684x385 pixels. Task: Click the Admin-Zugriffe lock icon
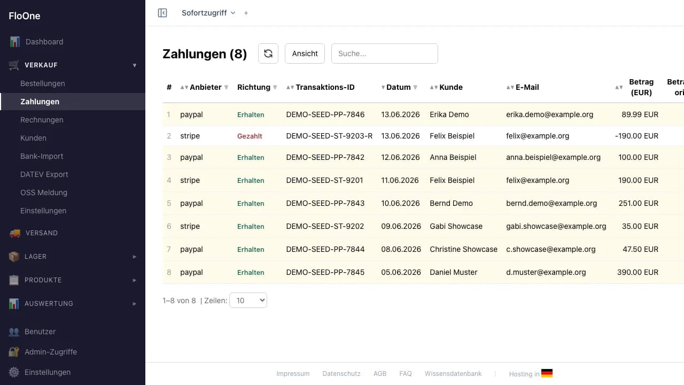(x=14, y=352)
